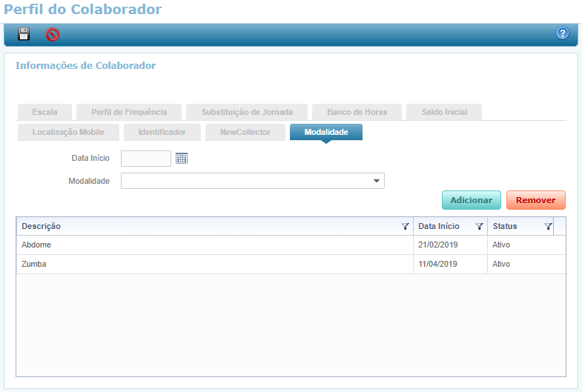This screenshot has width=582, height=392.
Task: Switch to the Escala tab
Action: [44, 112]
